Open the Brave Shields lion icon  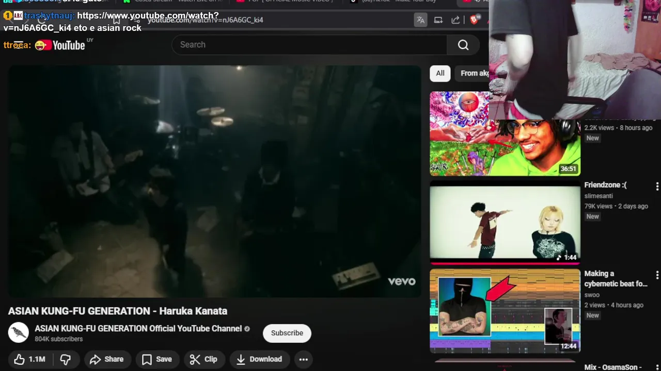click(x=474, y=20)
